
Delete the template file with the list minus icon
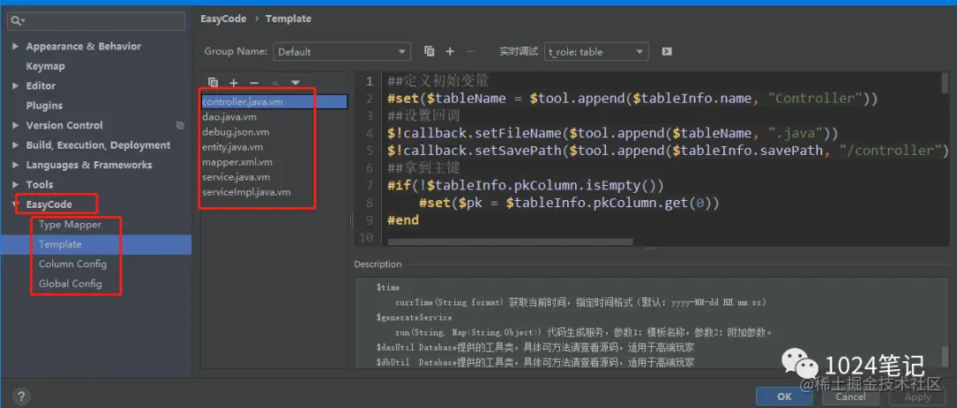pos(254,82)
